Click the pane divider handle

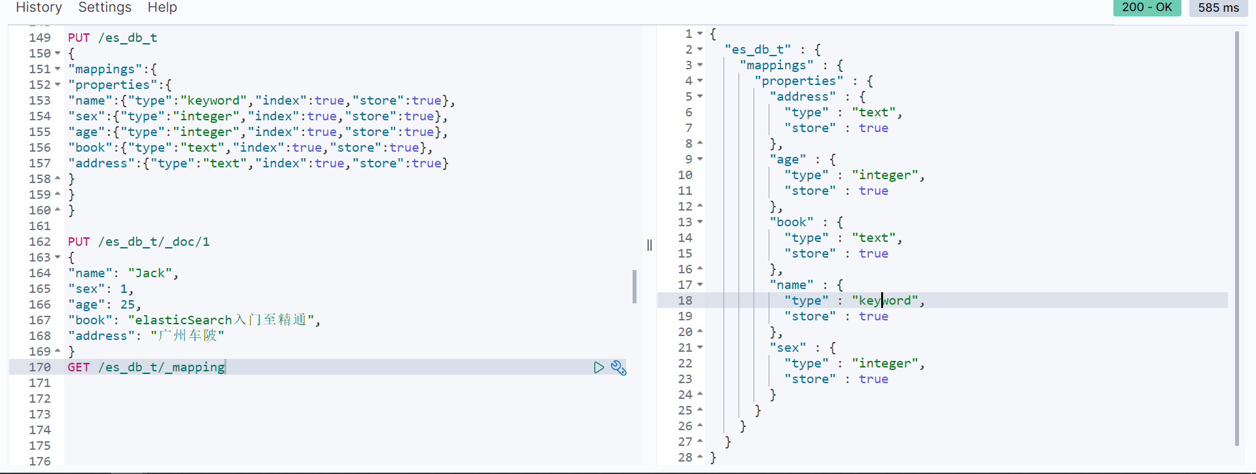coord(650,245)
